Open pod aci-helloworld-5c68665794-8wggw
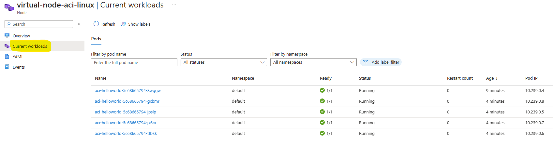The height and width of the screenshot is (144, 553). click(x=128, y=91)
